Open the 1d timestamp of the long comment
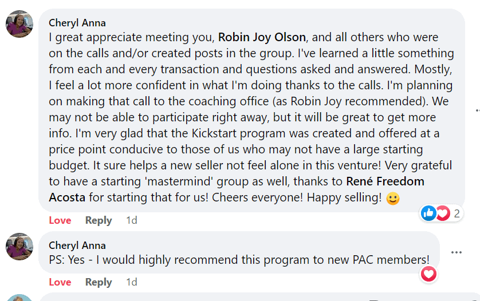The height and width of the screenshot is (301, 480). click(x=132, y=220)
